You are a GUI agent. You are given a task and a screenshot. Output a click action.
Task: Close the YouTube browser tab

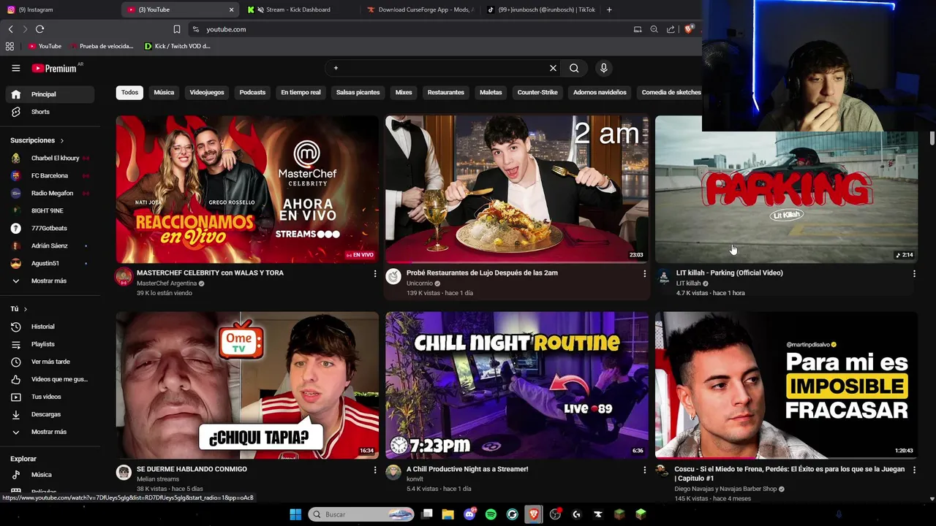(231, 9)
